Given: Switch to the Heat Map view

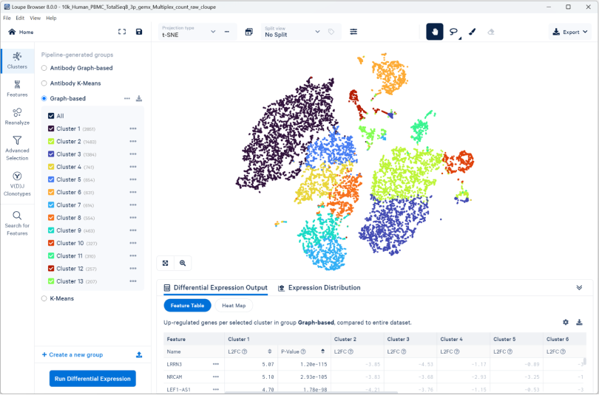Looking at the screenshot, I should point(234,306).
